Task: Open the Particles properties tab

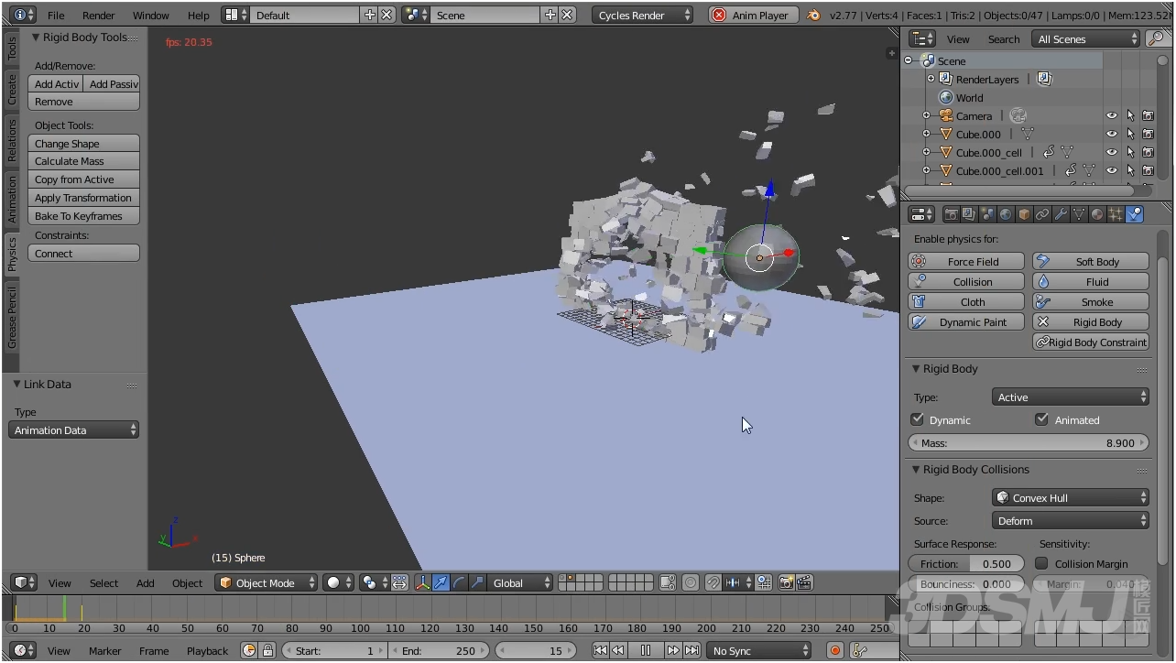Action: [1116, 214]
